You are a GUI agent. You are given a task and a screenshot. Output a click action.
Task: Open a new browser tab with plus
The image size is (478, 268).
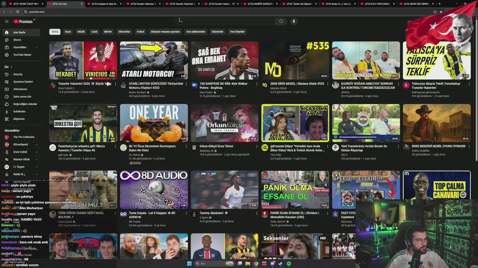440,4
